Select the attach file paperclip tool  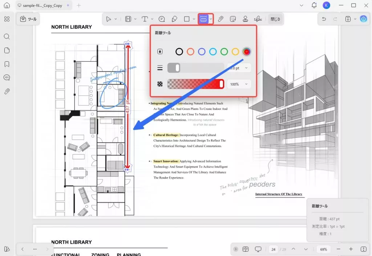coord(221,19)
